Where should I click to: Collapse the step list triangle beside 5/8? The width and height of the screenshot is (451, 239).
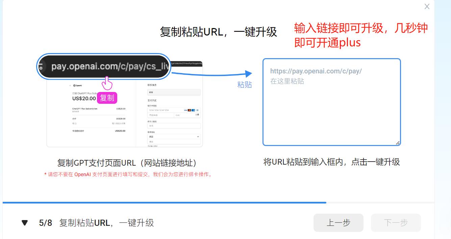tap(25, 223)
